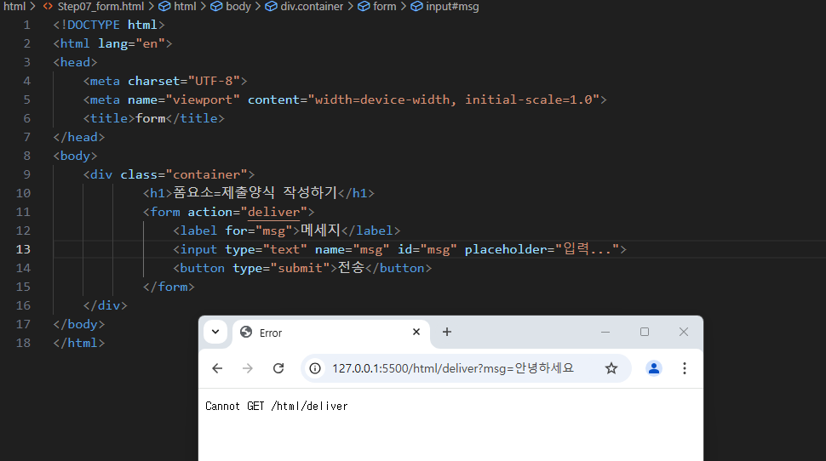Close the Chrome window
The image size is (826, 461).
point(684,332)
